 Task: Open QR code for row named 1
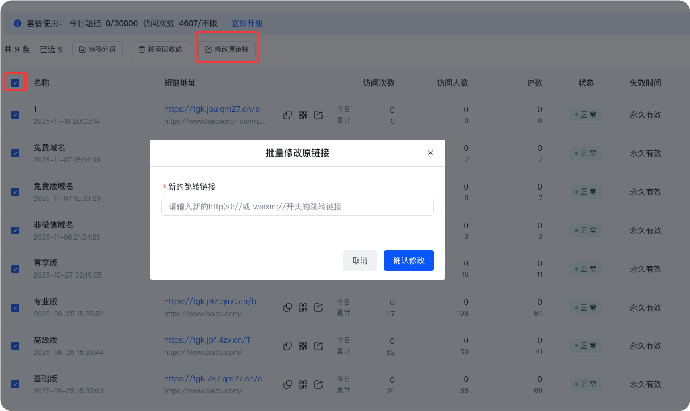pyautogui.click(x=303, y=115)
